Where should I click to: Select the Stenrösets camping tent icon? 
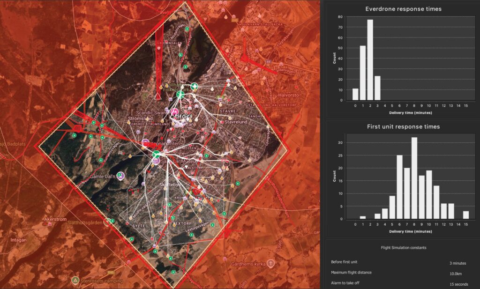coord(75,280)
